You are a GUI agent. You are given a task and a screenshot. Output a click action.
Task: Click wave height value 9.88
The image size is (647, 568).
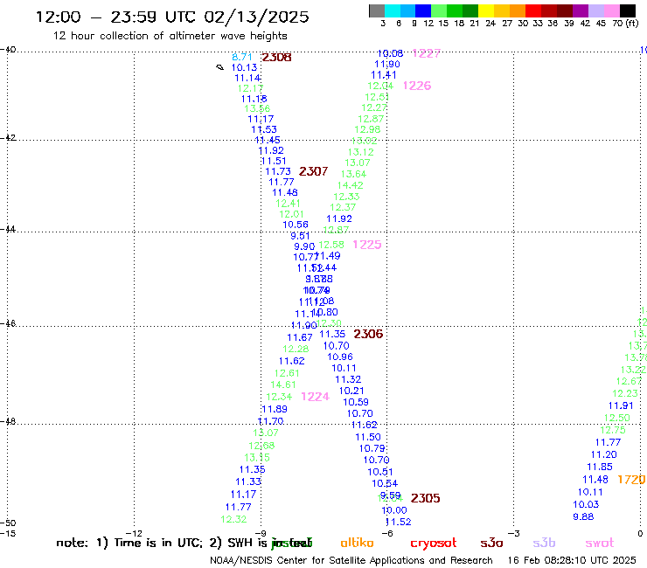tap(583, 516)
